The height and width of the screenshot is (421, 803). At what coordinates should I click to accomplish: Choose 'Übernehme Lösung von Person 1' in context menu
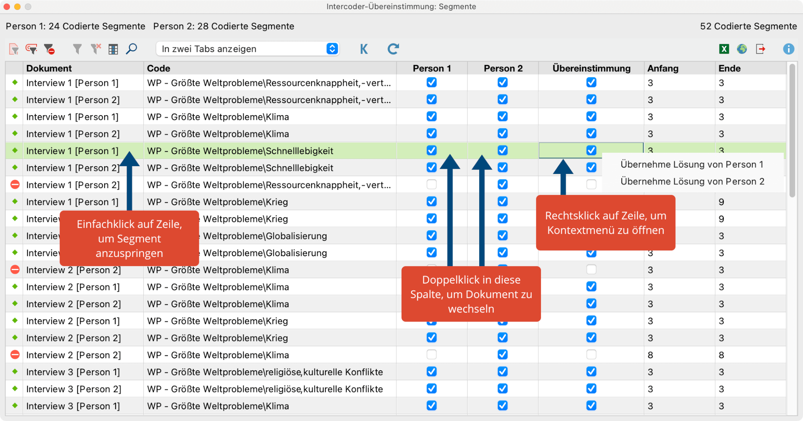(692, 164)
